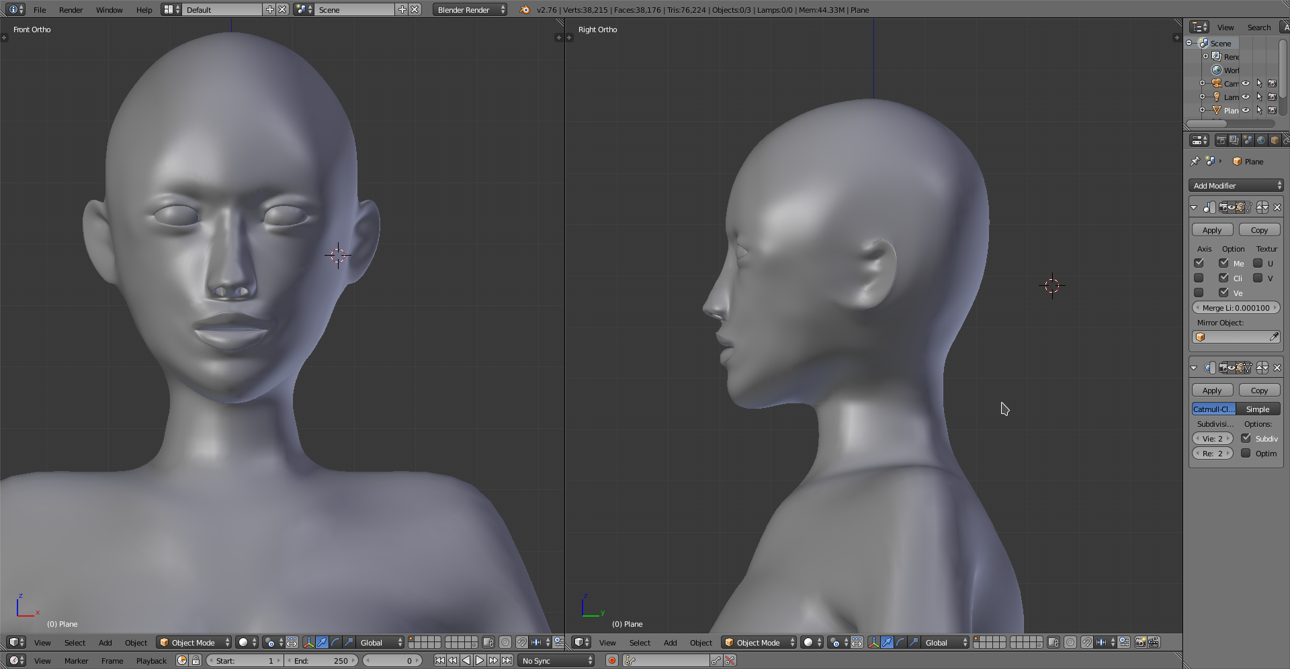The image size is (1290, 669).
Task: Open Object Mode dropdown in Front Ortho view
Action: pyautogui.click(x=193, y=642)
